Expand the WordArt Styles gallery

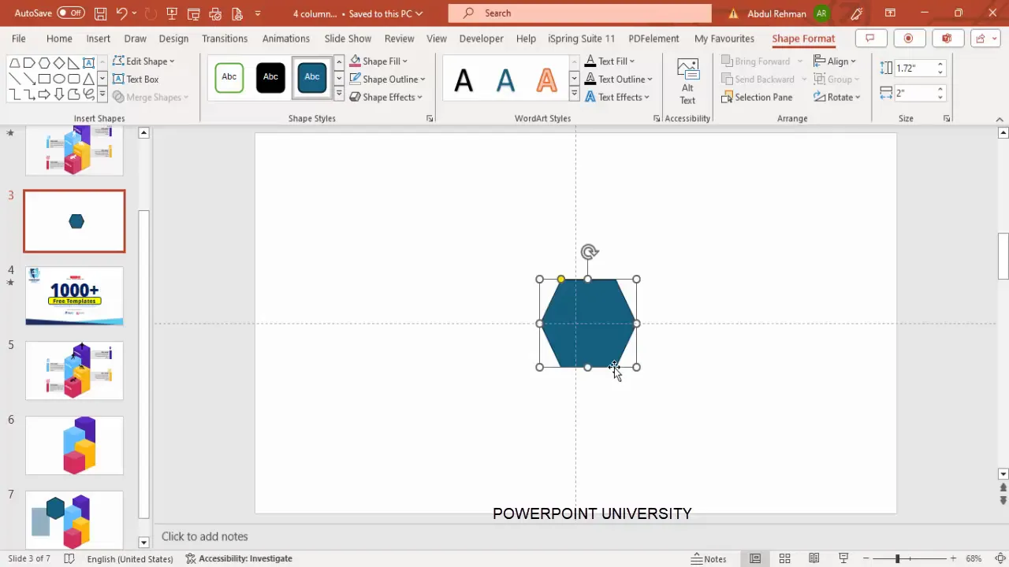pos(574,94)
